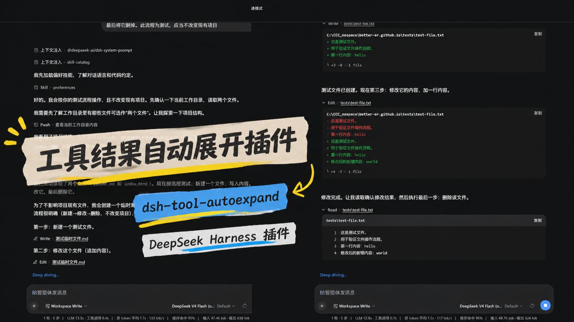Stop generation with the blue stop button
The height and width of the screenshot is (322, 574).
point(545,305)
